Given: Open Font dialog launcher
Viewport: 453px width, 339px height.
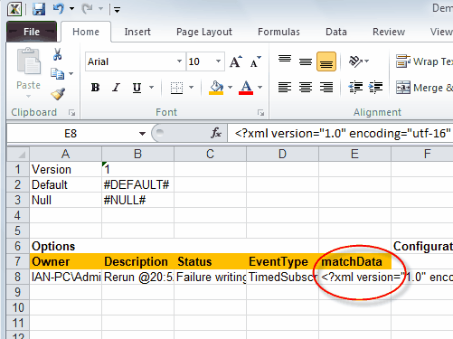Looking at the screenshot, I should 260,113.
